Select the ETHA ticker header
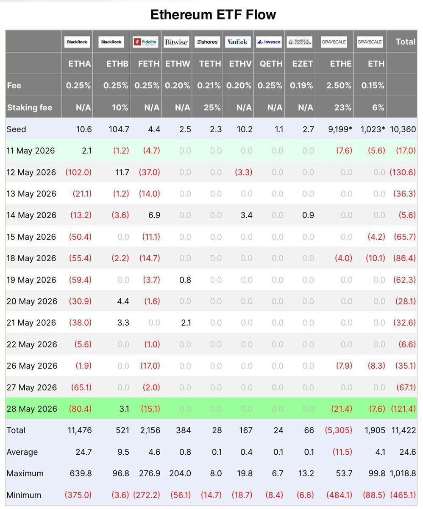The width and height of the screenshot is (423, 509). 80,64
